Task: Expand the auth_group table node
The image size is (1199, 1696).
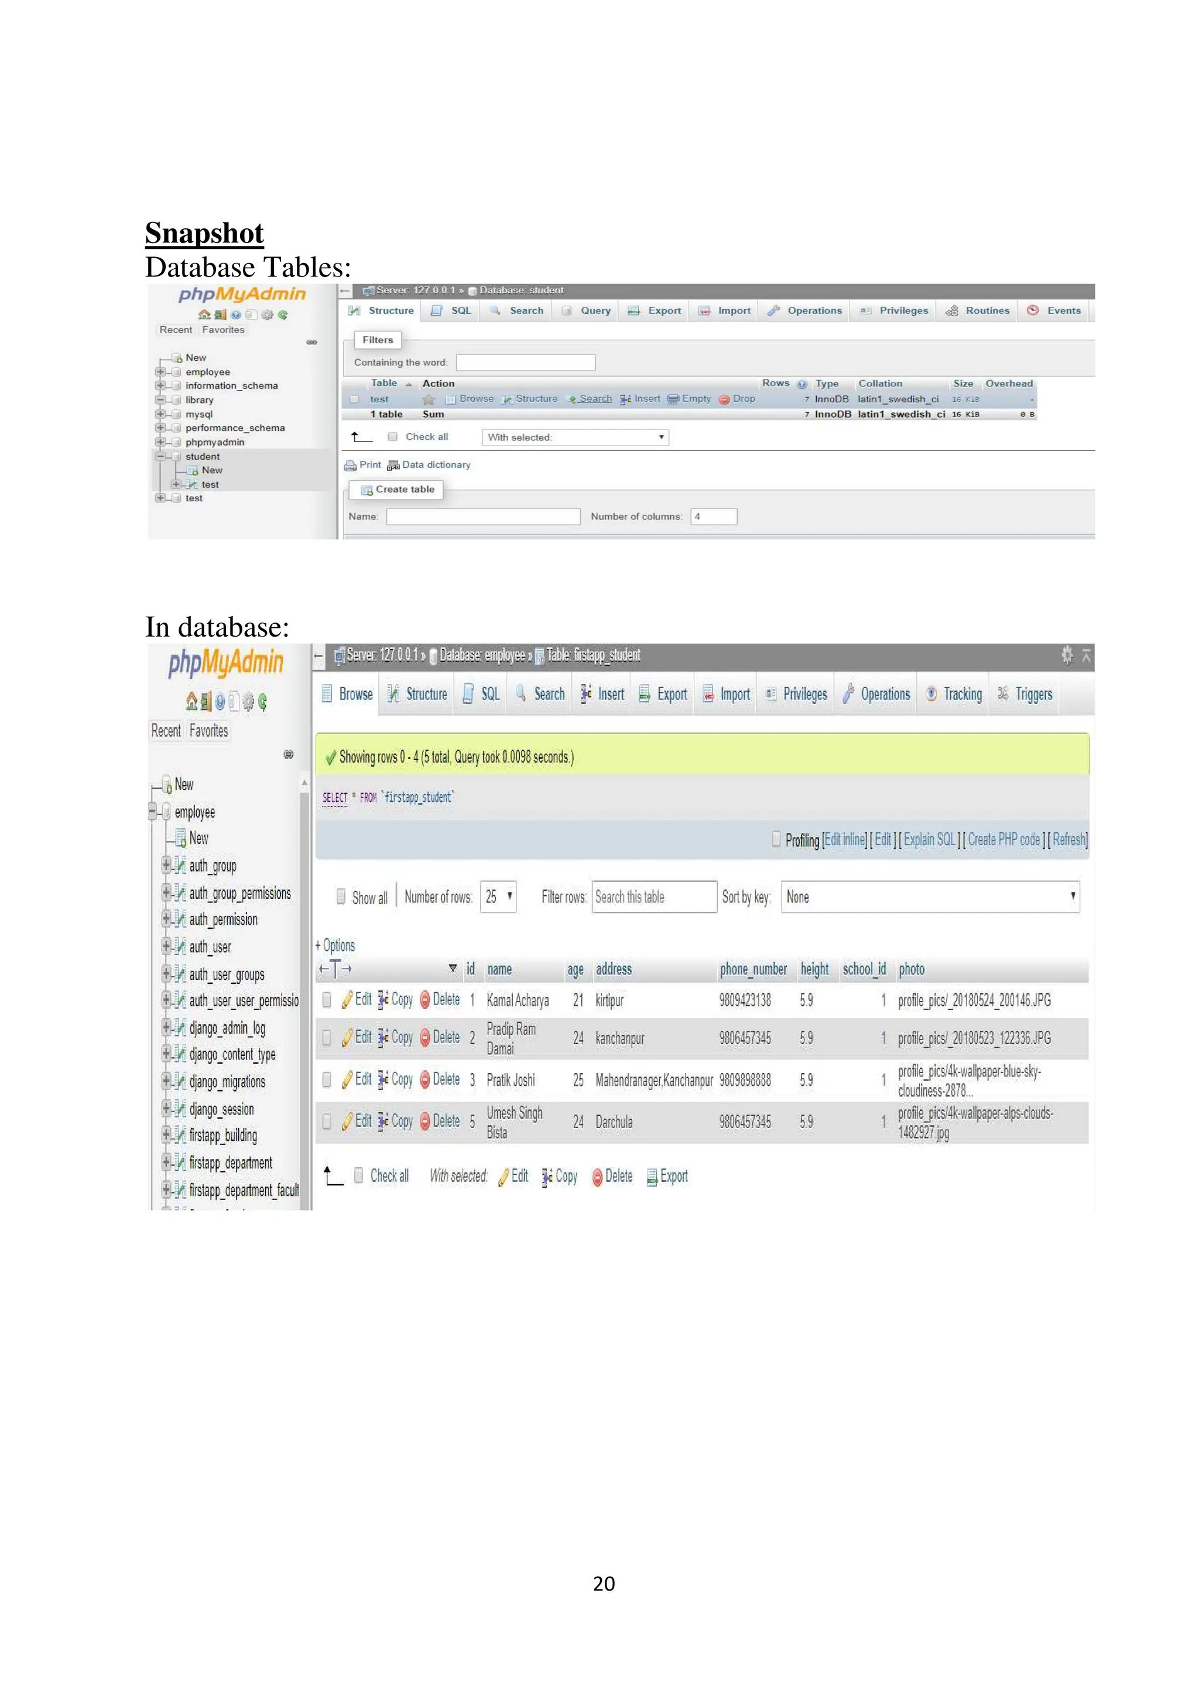Action: point(166,865)
